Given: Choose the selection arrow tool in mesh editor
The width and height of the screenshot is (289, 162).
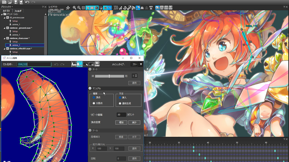Looking at the screenshot, I should coord(86,64).
